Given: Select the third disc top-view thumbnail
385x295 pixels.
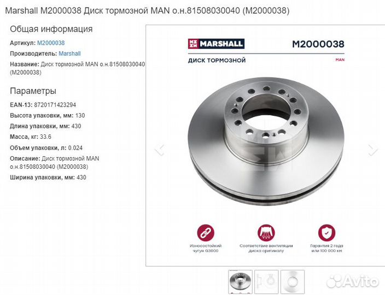Looking at the screenshot, I should pyautogui.click(x=293, y=282).
